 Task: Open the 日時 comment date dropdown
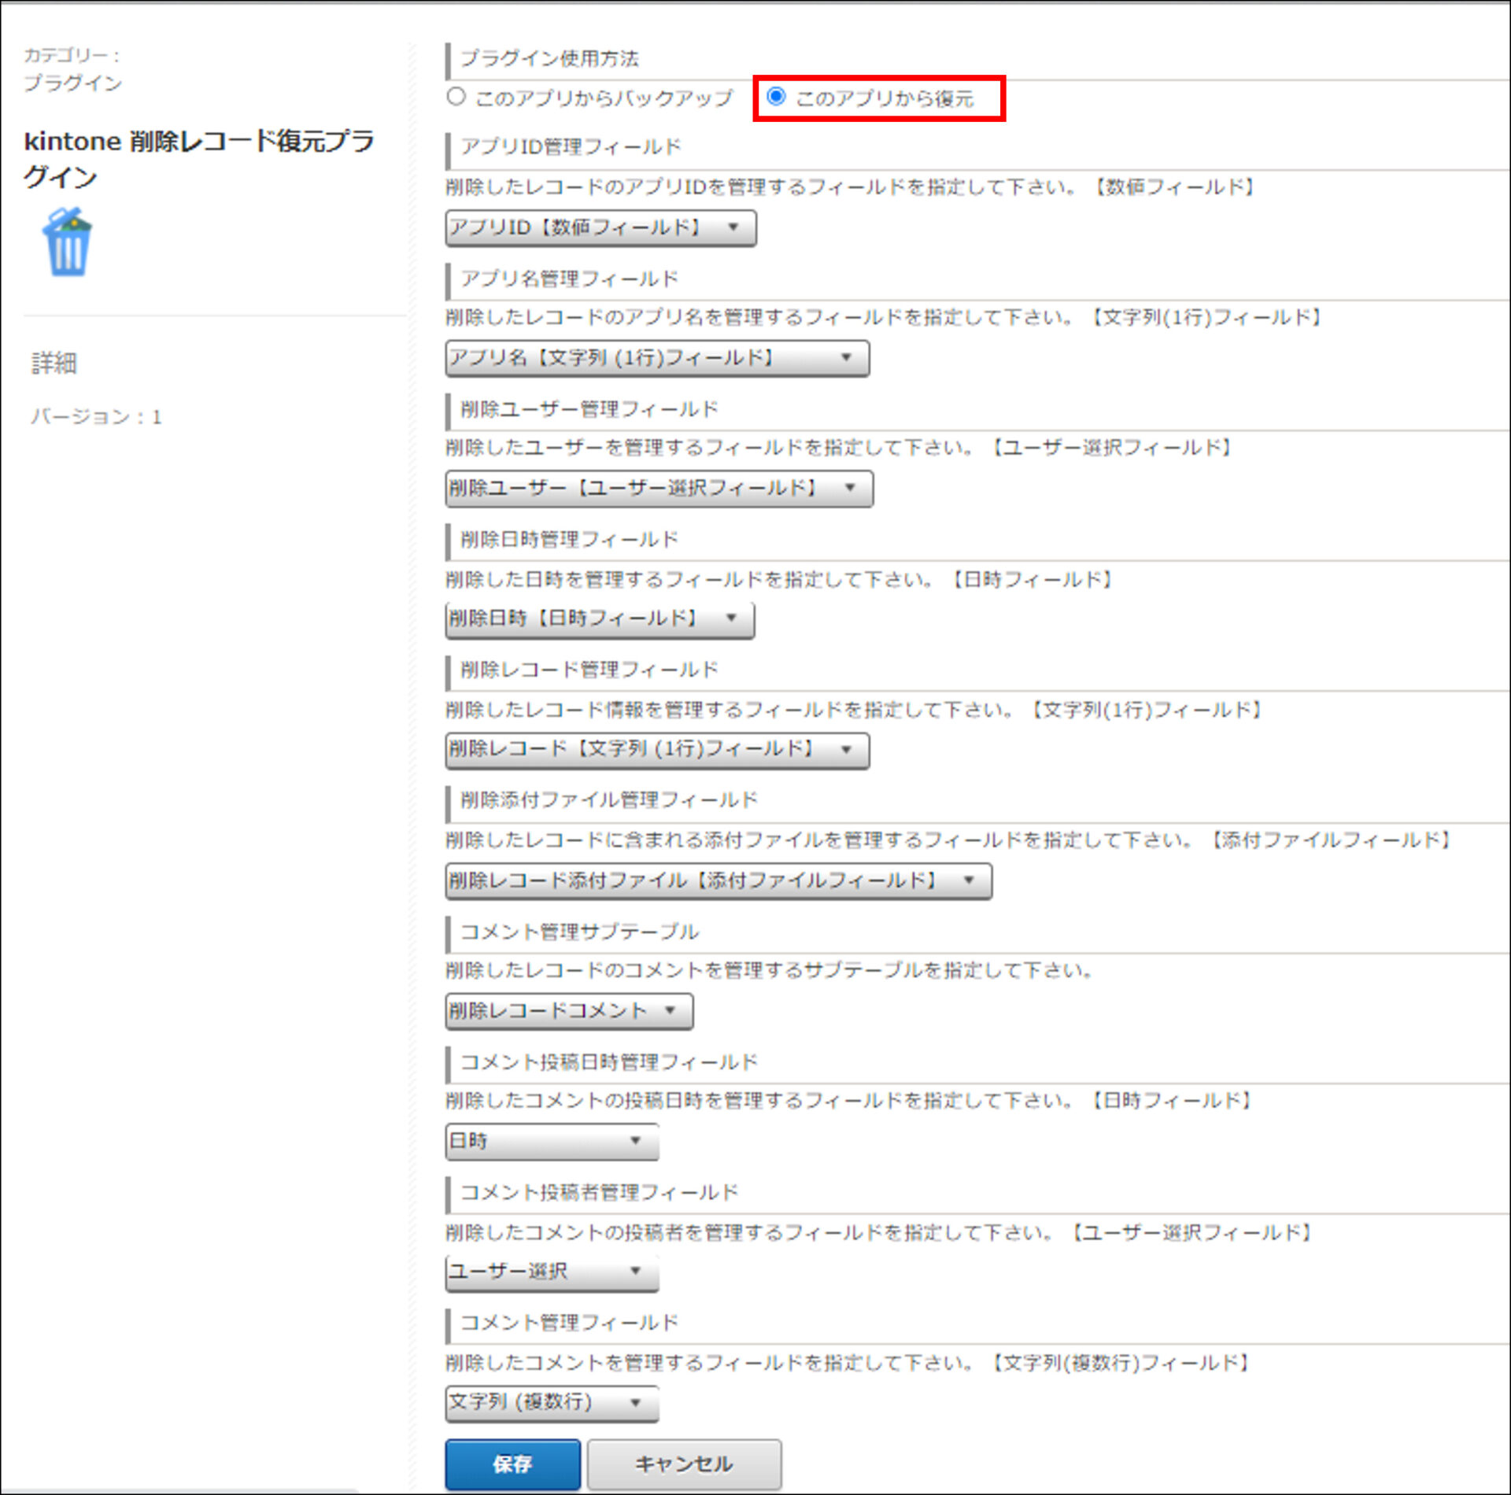coord(552,1141)
